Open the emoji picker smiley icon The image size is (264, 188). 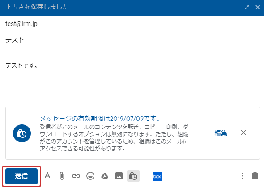90,176
